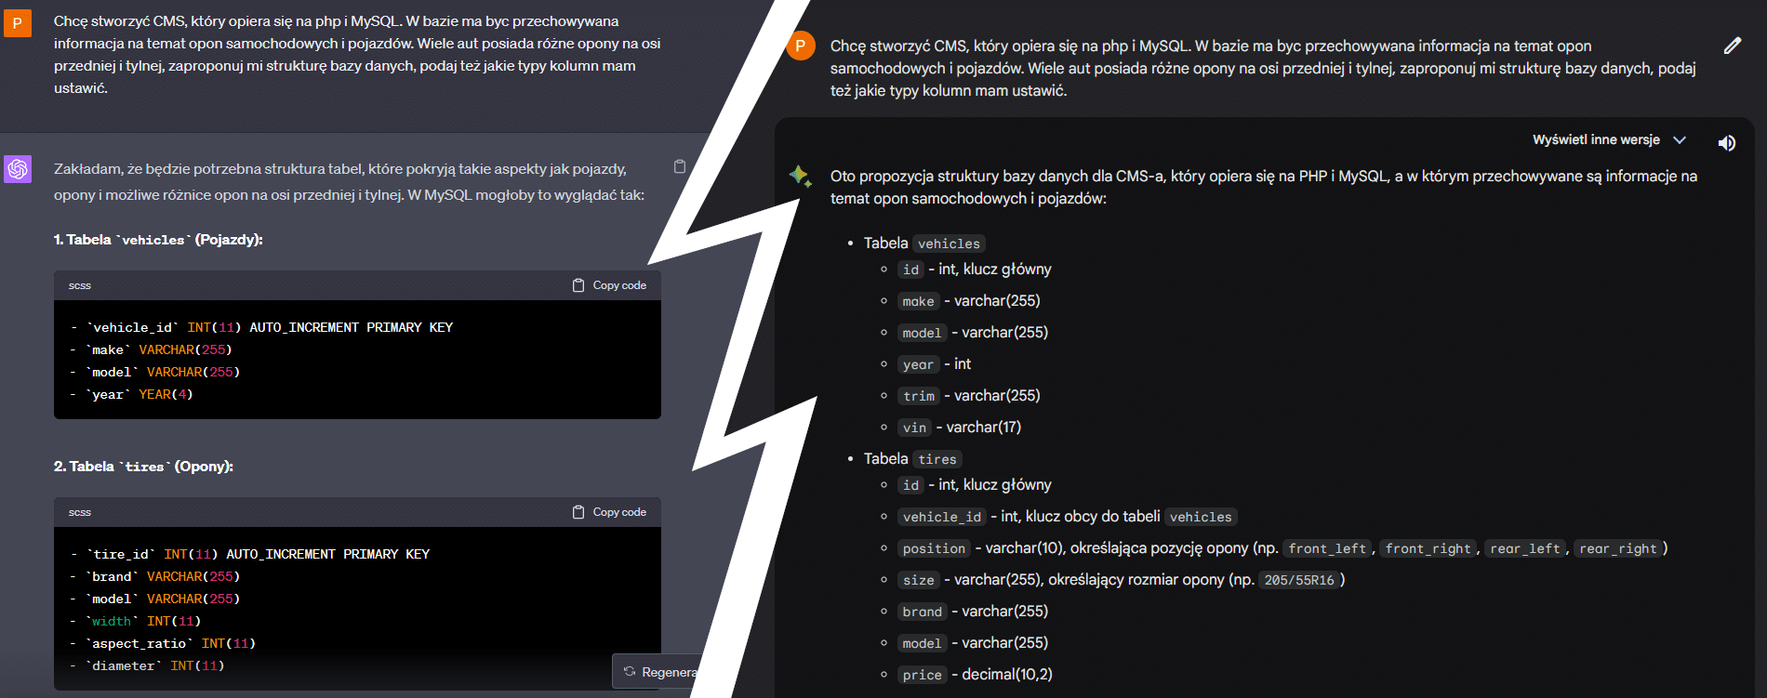Click the orange square P user avatar

coord(18,23)
